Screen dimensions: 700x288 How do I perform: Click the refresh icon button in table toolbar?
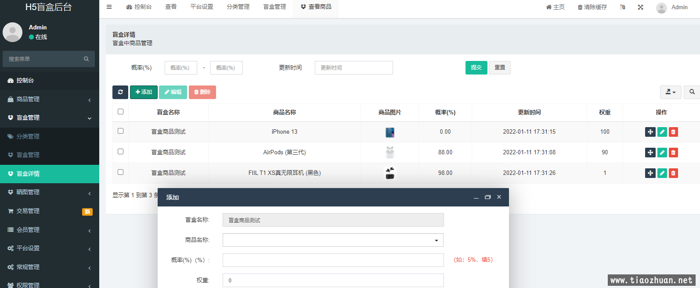pyautogui.click(x=120, y=92)
